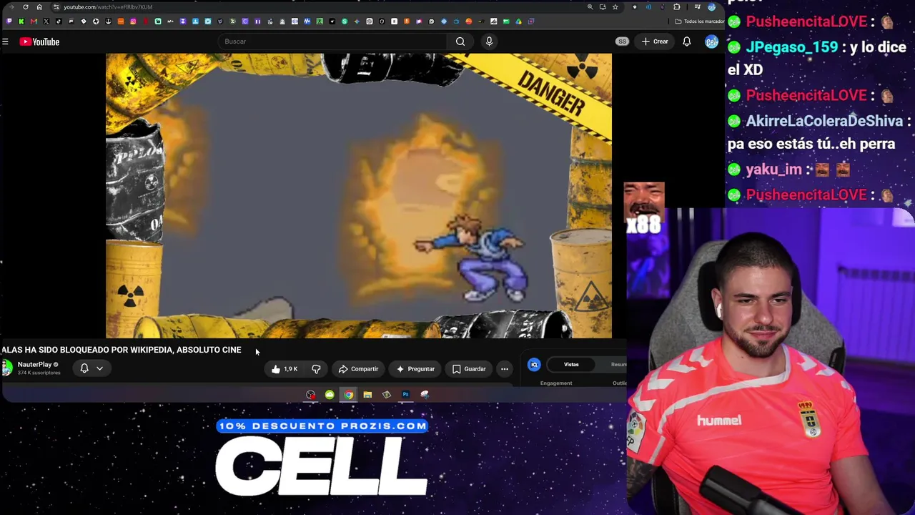
Task: Dislike the video with thumbs down
Action: [x=316, y=369]
